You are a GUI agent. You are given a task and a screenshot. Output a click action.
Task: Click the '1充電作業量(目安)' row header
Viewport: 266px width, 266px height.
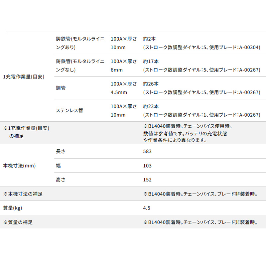click(24, 77)
